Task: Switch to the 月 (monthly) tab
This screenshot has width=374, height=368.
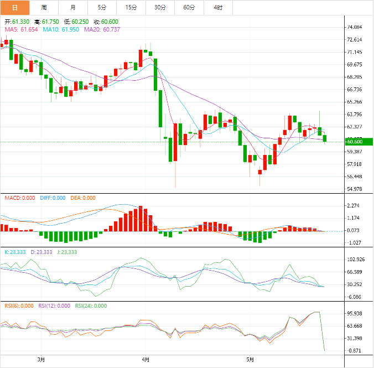Action: 73,8
